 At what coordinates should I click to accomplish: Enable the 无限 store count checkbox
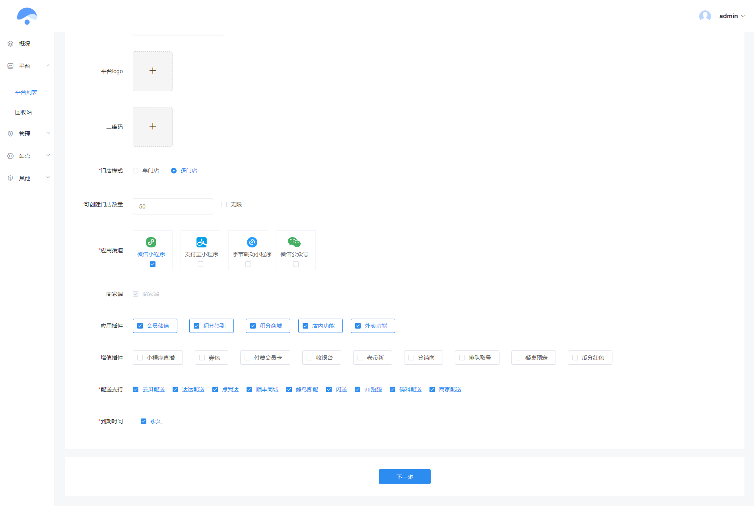click(x=224, y=204)
